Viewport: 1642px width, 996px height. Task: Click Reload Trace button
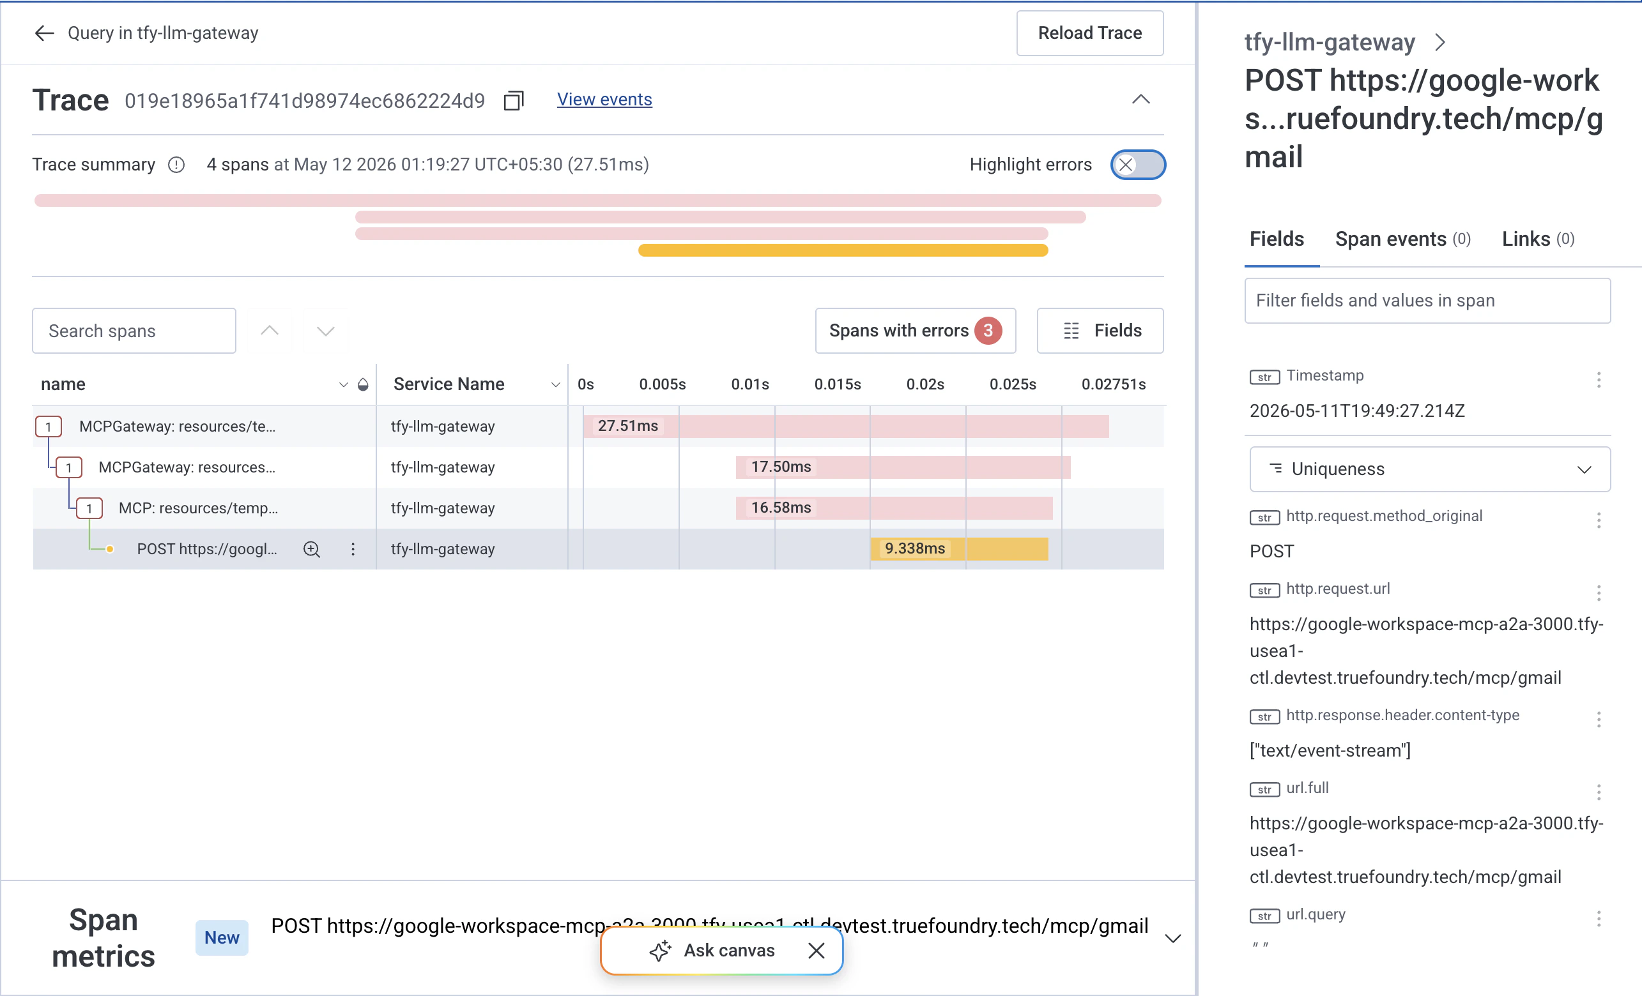pyautogui.click(x=1089, y=33)
